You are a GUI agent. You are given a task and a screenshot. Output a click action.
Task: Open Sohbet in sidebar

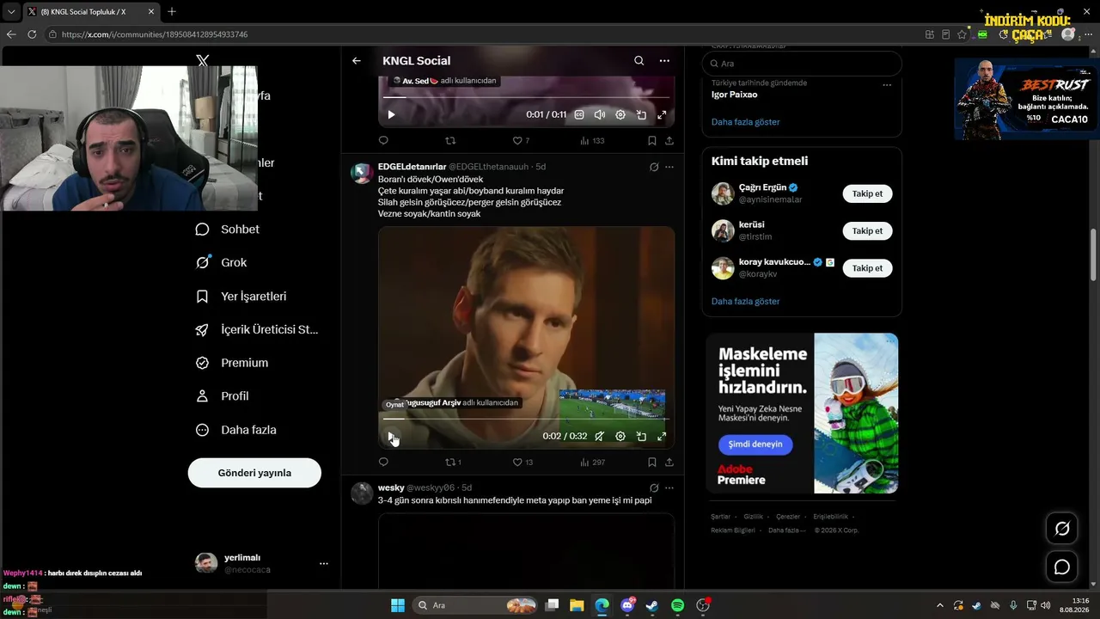tap(228, 230)
